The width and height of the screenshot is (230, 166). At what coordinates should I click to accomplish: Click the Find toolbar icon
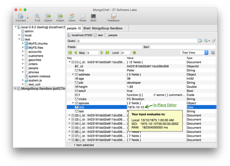pos(38,18)
